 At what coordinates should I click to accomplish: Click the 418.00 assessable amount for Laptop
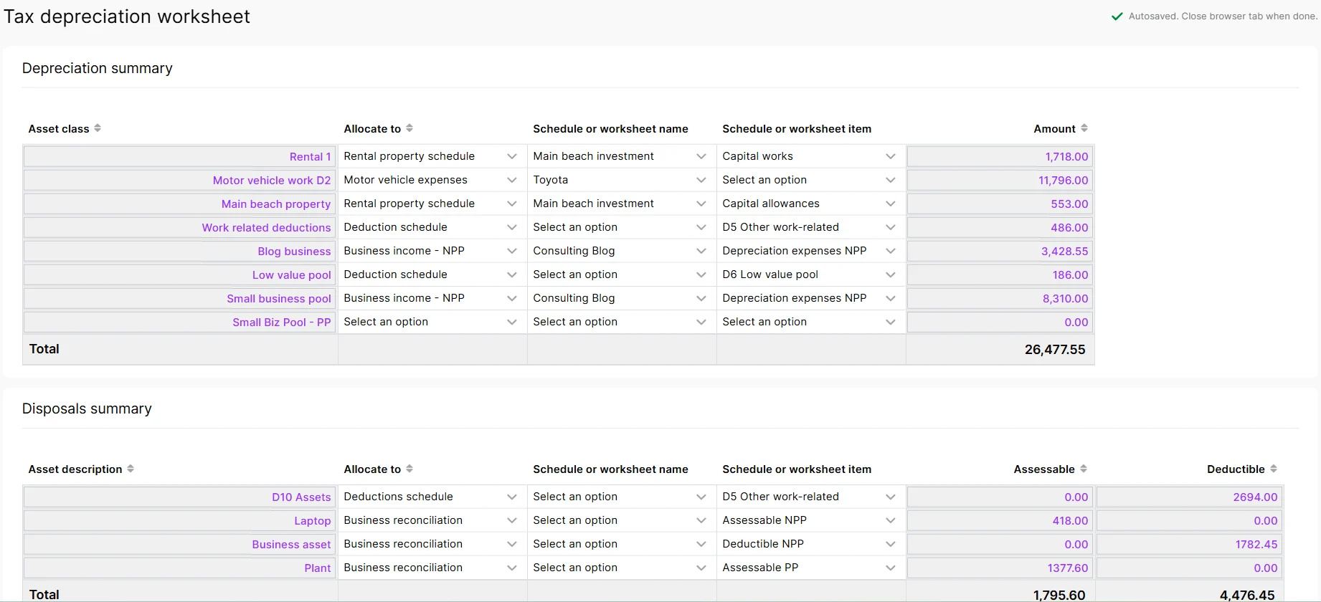[1000, 521]
